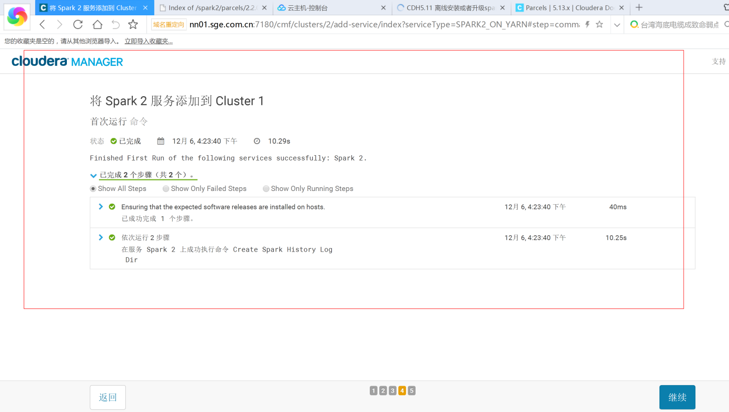Bookmark page using address bar star
This screenshot has height=412, width=729.
[599, 24]
